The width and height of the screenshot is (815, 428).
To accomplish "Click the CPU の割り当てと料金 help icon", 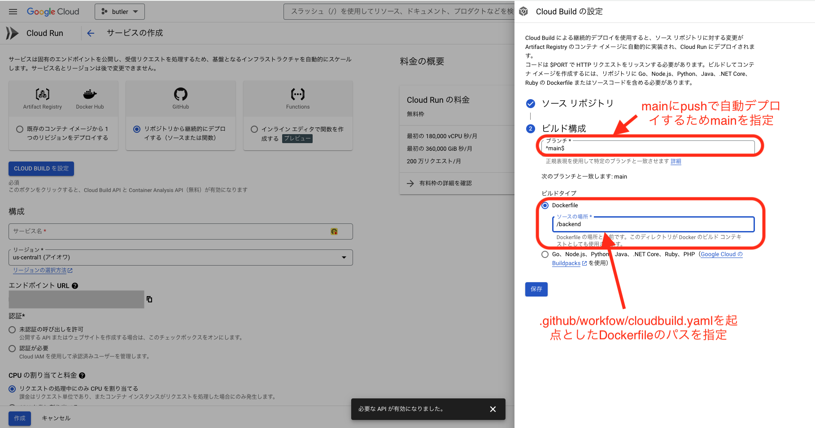I will [x=82, y=376].
